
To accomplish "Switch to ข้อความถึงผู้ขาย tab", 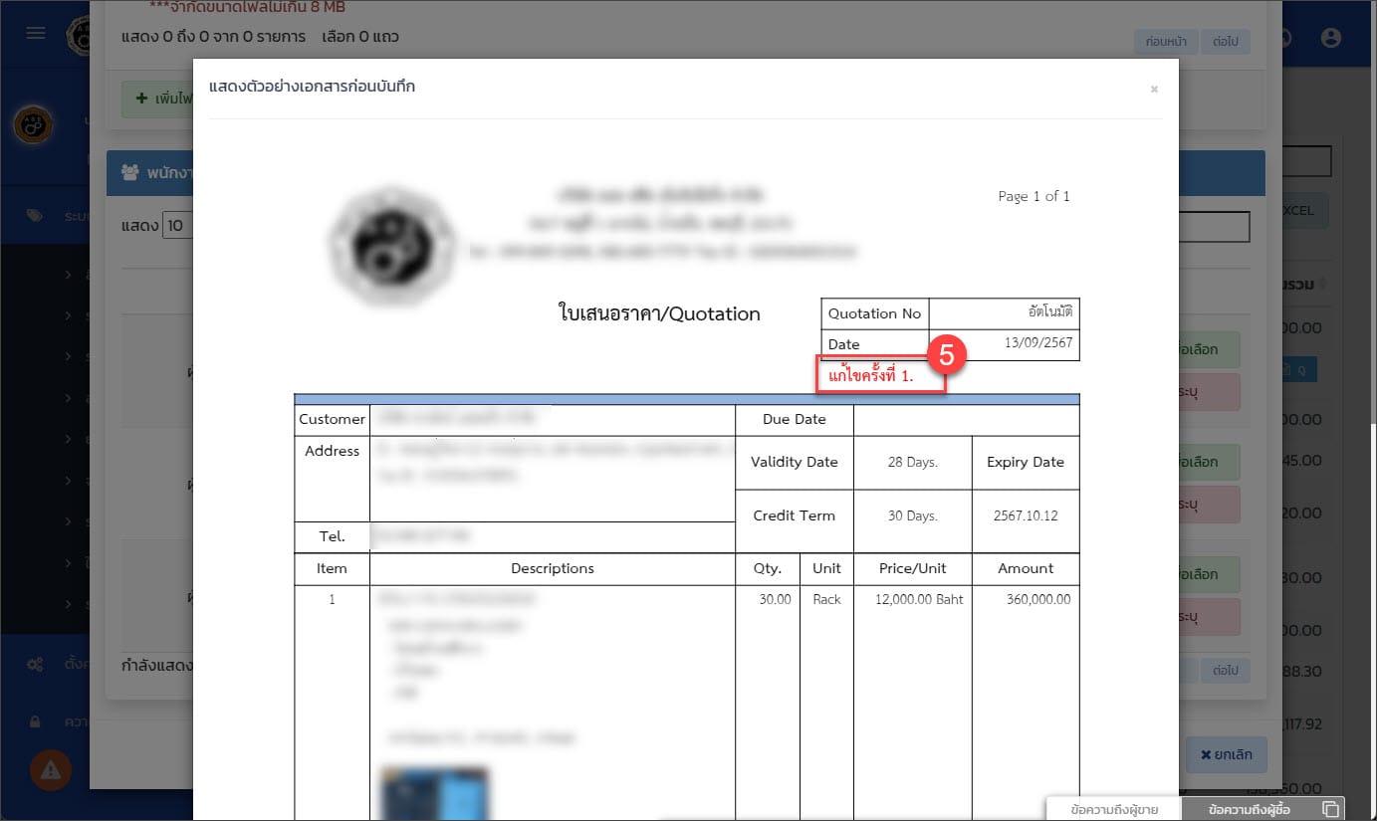I will 1114,810.
